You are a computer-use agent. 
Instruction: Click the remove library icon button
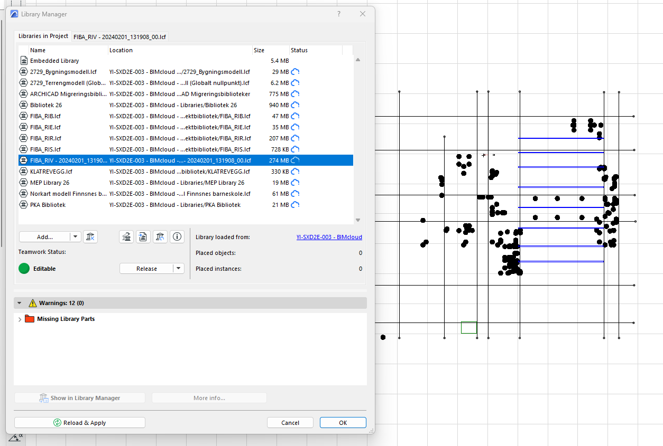click(x=90, y=237)
